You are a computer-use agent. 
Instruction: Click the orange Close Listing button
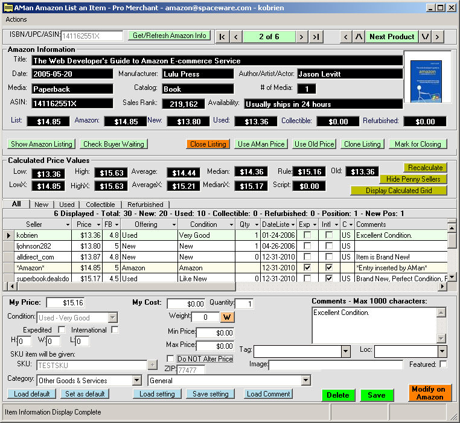pos(207,144)
